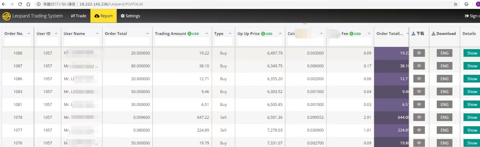Show details for order 1078
Image resolution: width=480 pixels, height=147 pixels.
472,117
